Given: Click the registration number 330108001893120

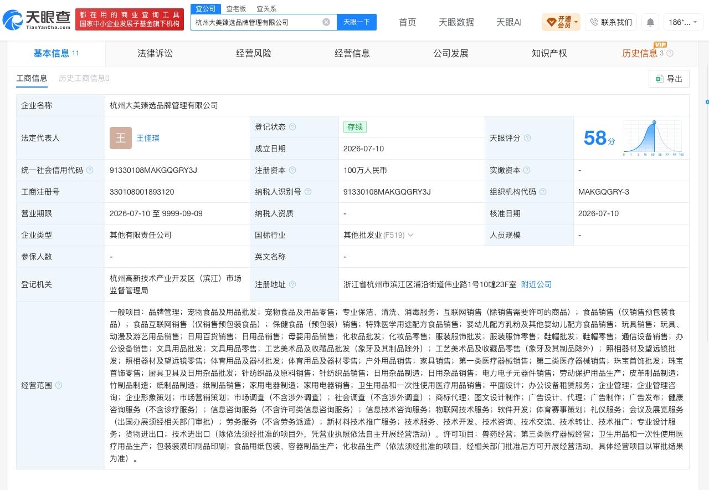Looking at the screenshot, I should pos(142,192).
